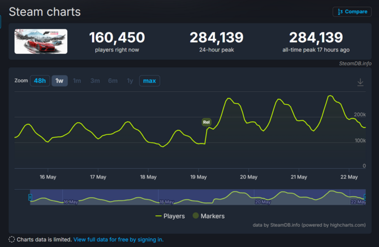
Task: Click the 17 May axis label
Action: [x=98, y=177]
